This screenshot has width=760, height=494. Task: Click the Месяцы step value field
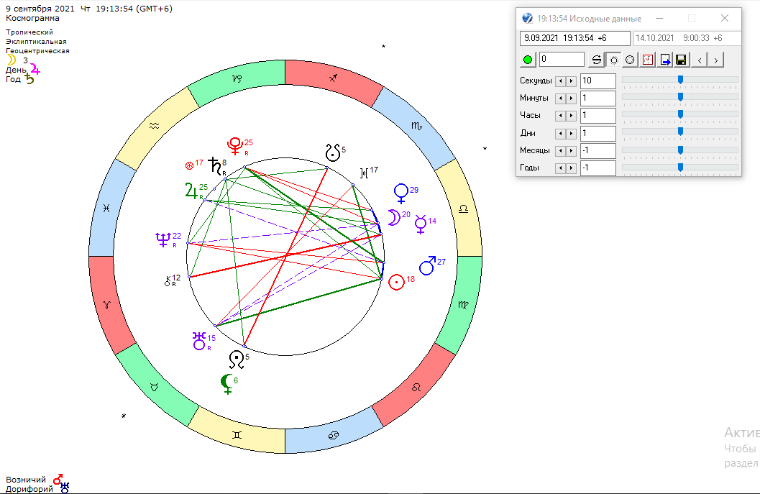(x=598, y=151)
